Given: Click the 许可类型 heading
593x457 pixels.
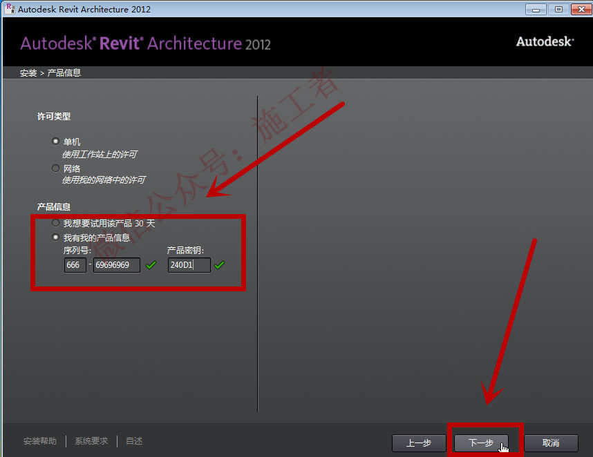Looking at the screenshot, I should (x=54, y=117).
